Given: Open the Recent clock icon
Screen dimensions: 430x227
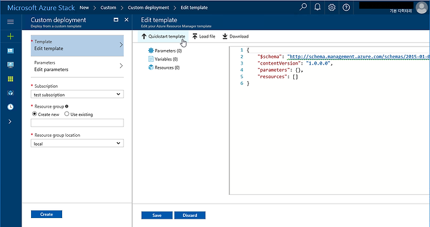Looking at the screenshot, I should point(10,107).
